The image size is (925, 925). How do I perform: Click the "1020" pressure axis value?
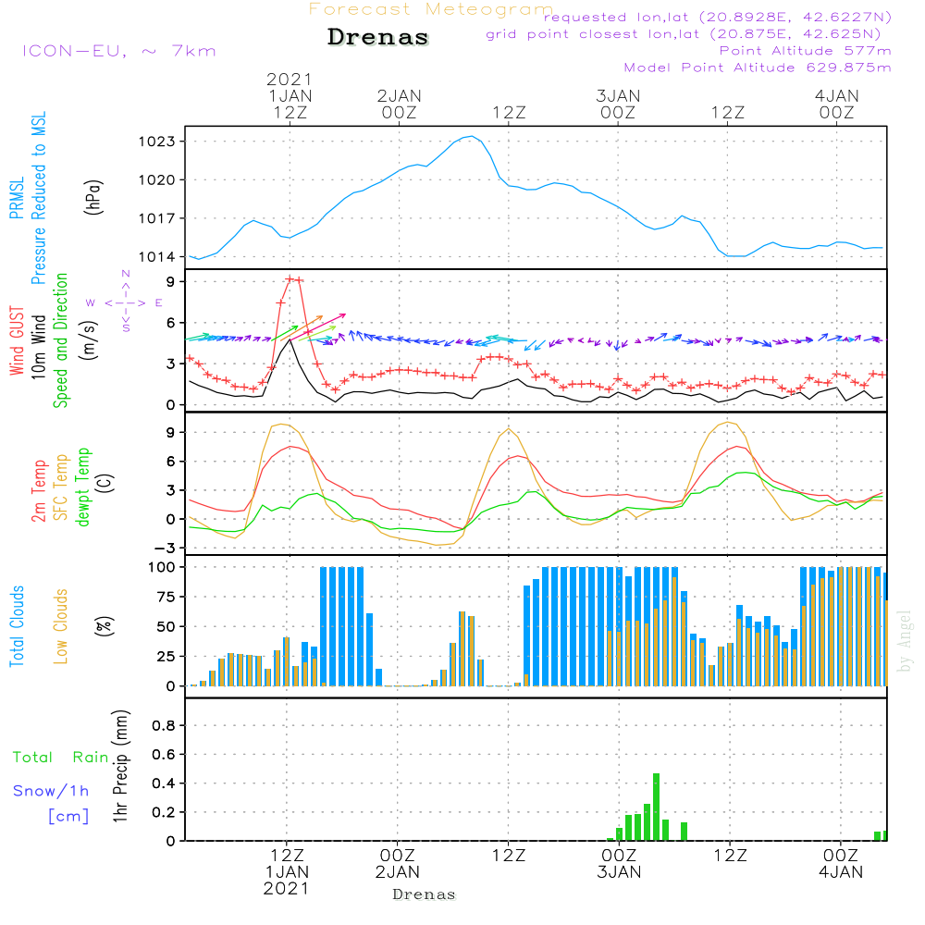click(156, 180)
